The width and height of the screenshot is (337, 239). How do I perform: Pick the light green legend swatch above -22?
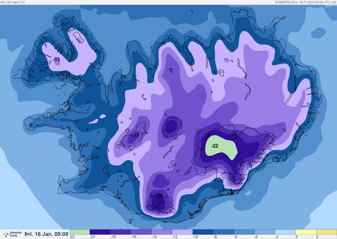(x=79, y=232)
